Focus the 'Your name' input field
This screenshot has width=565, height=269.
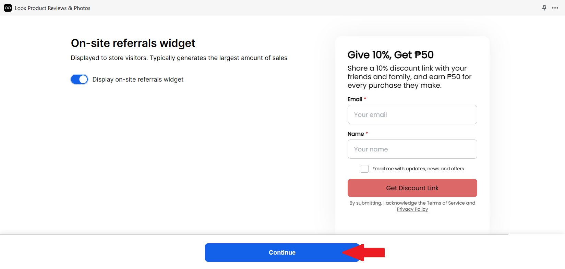click(412, 149)
